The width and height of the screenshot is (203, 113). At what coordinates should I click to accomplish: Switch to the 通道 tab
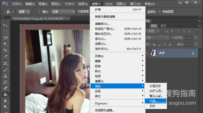click(163, 26)
